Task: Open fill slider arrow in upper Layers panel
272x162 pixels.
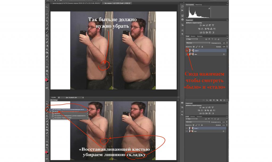Action: click(227, 47)
